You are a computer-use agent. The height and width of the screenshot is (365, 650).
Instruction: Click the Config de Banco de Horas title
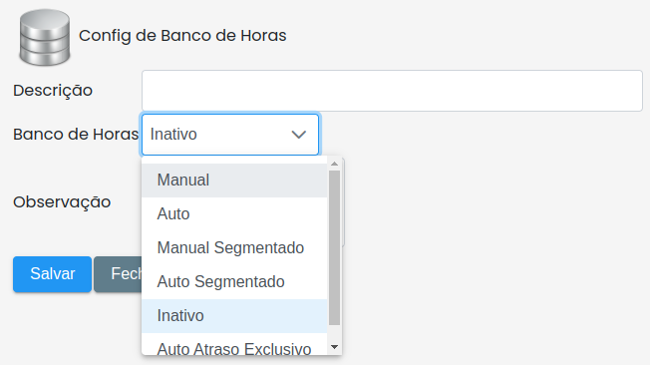pos(182,36)
